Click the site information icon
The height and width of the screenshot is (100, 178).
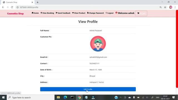18,7
